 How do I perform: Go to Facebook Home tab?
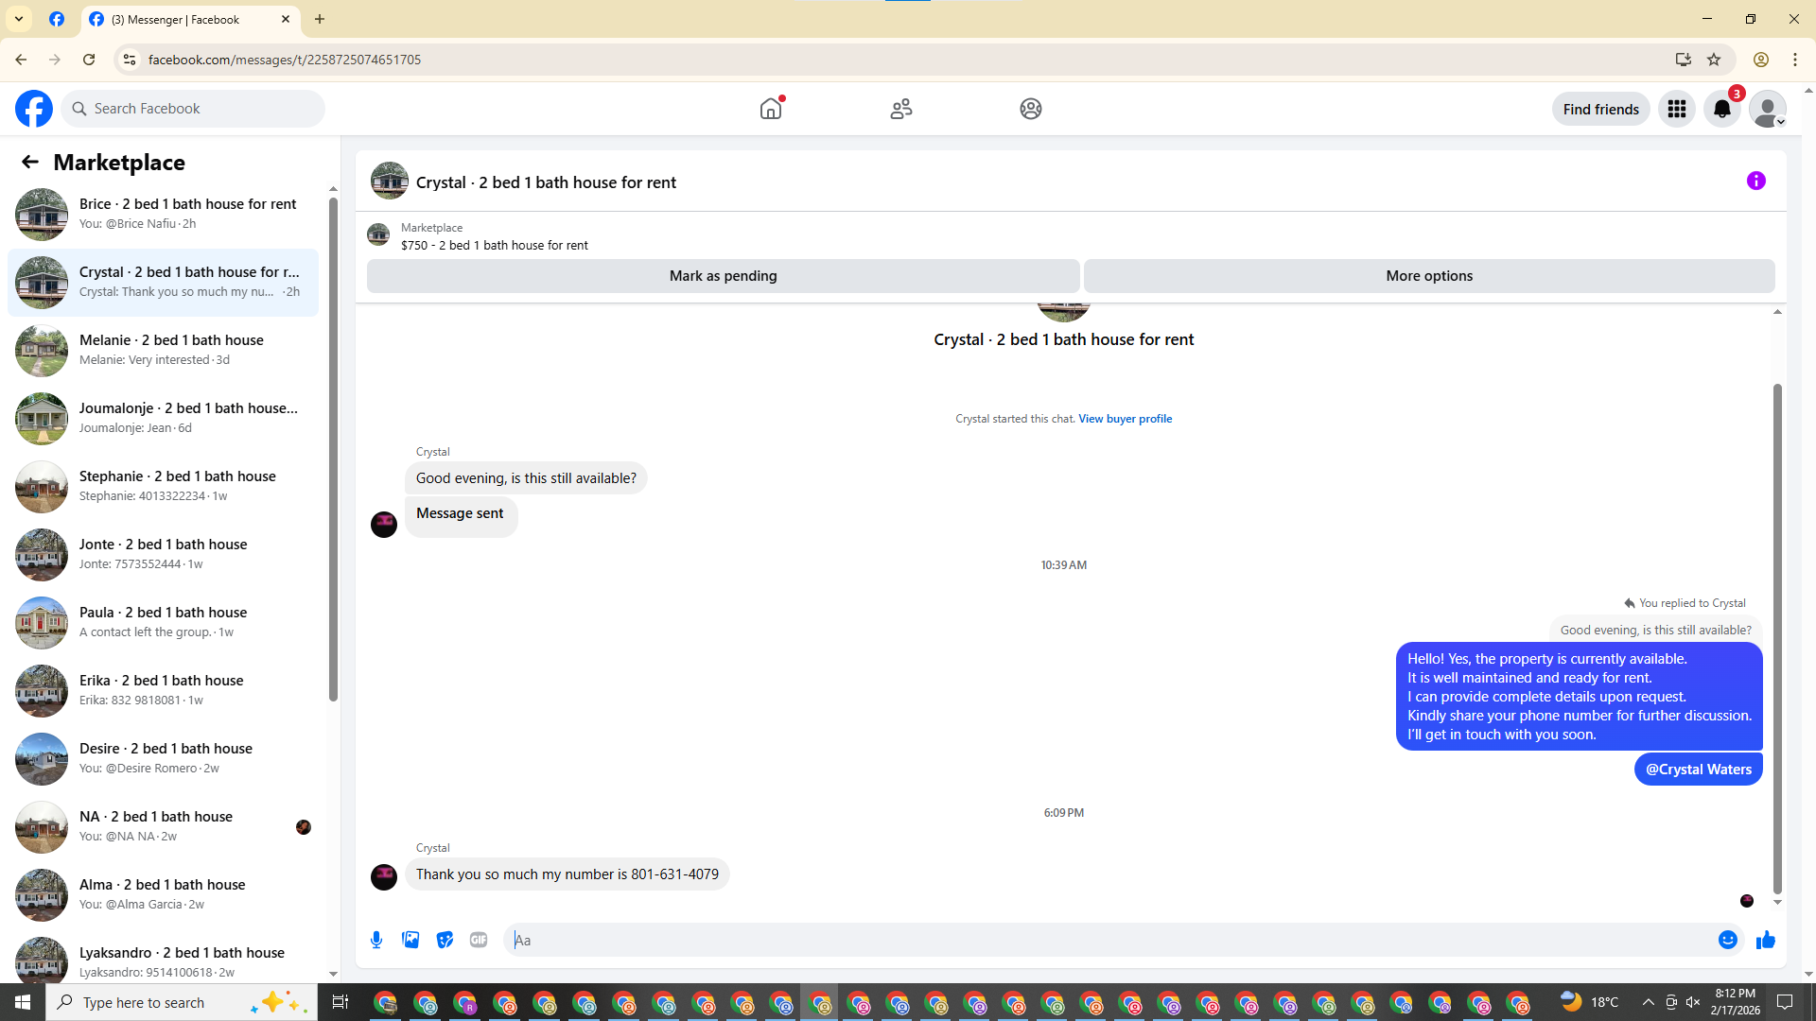771,109
